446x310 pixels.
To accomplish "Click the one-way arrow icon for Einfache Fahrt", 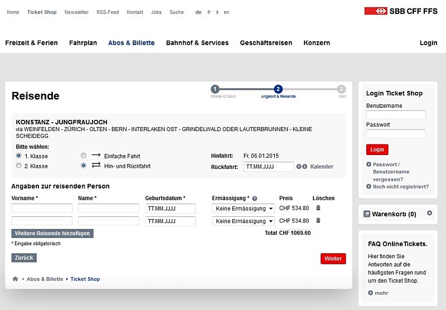I will pyautogui.click(x=96, y=156).
